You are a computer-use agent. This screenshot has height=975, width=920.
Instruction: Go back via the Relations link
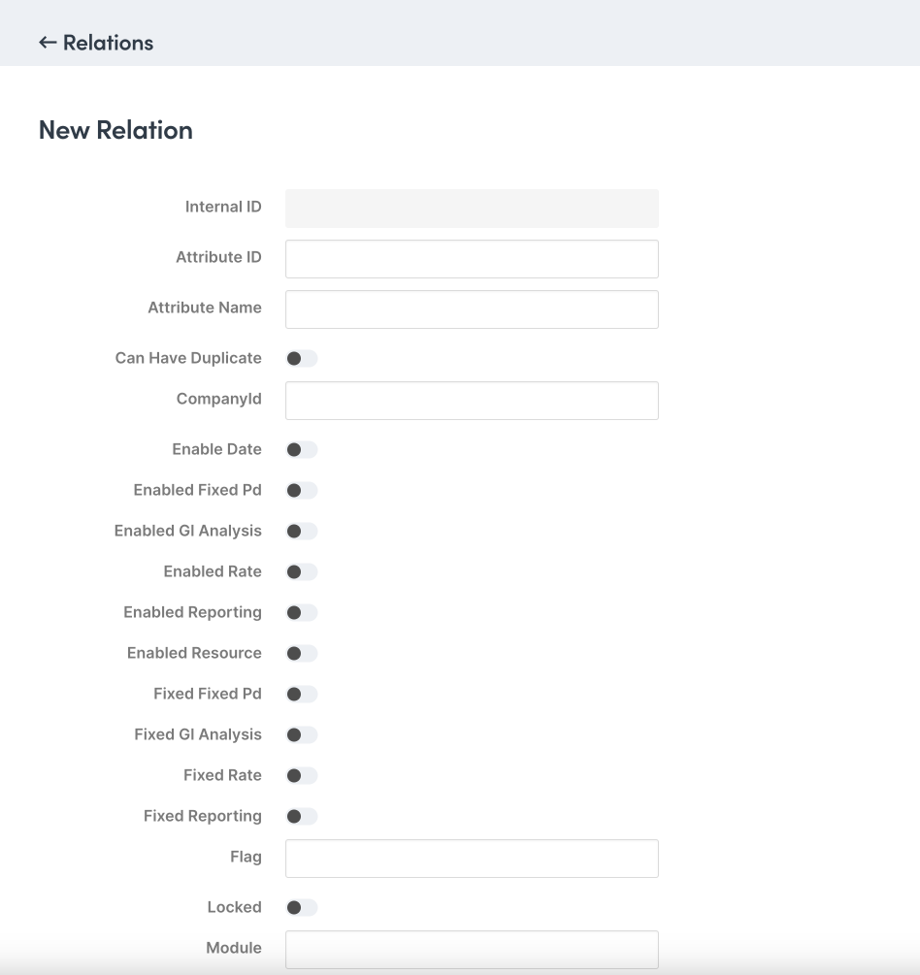(108, 43)
